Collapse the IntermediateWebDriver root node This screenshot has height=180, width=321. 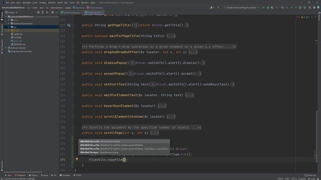pos(6,16)
